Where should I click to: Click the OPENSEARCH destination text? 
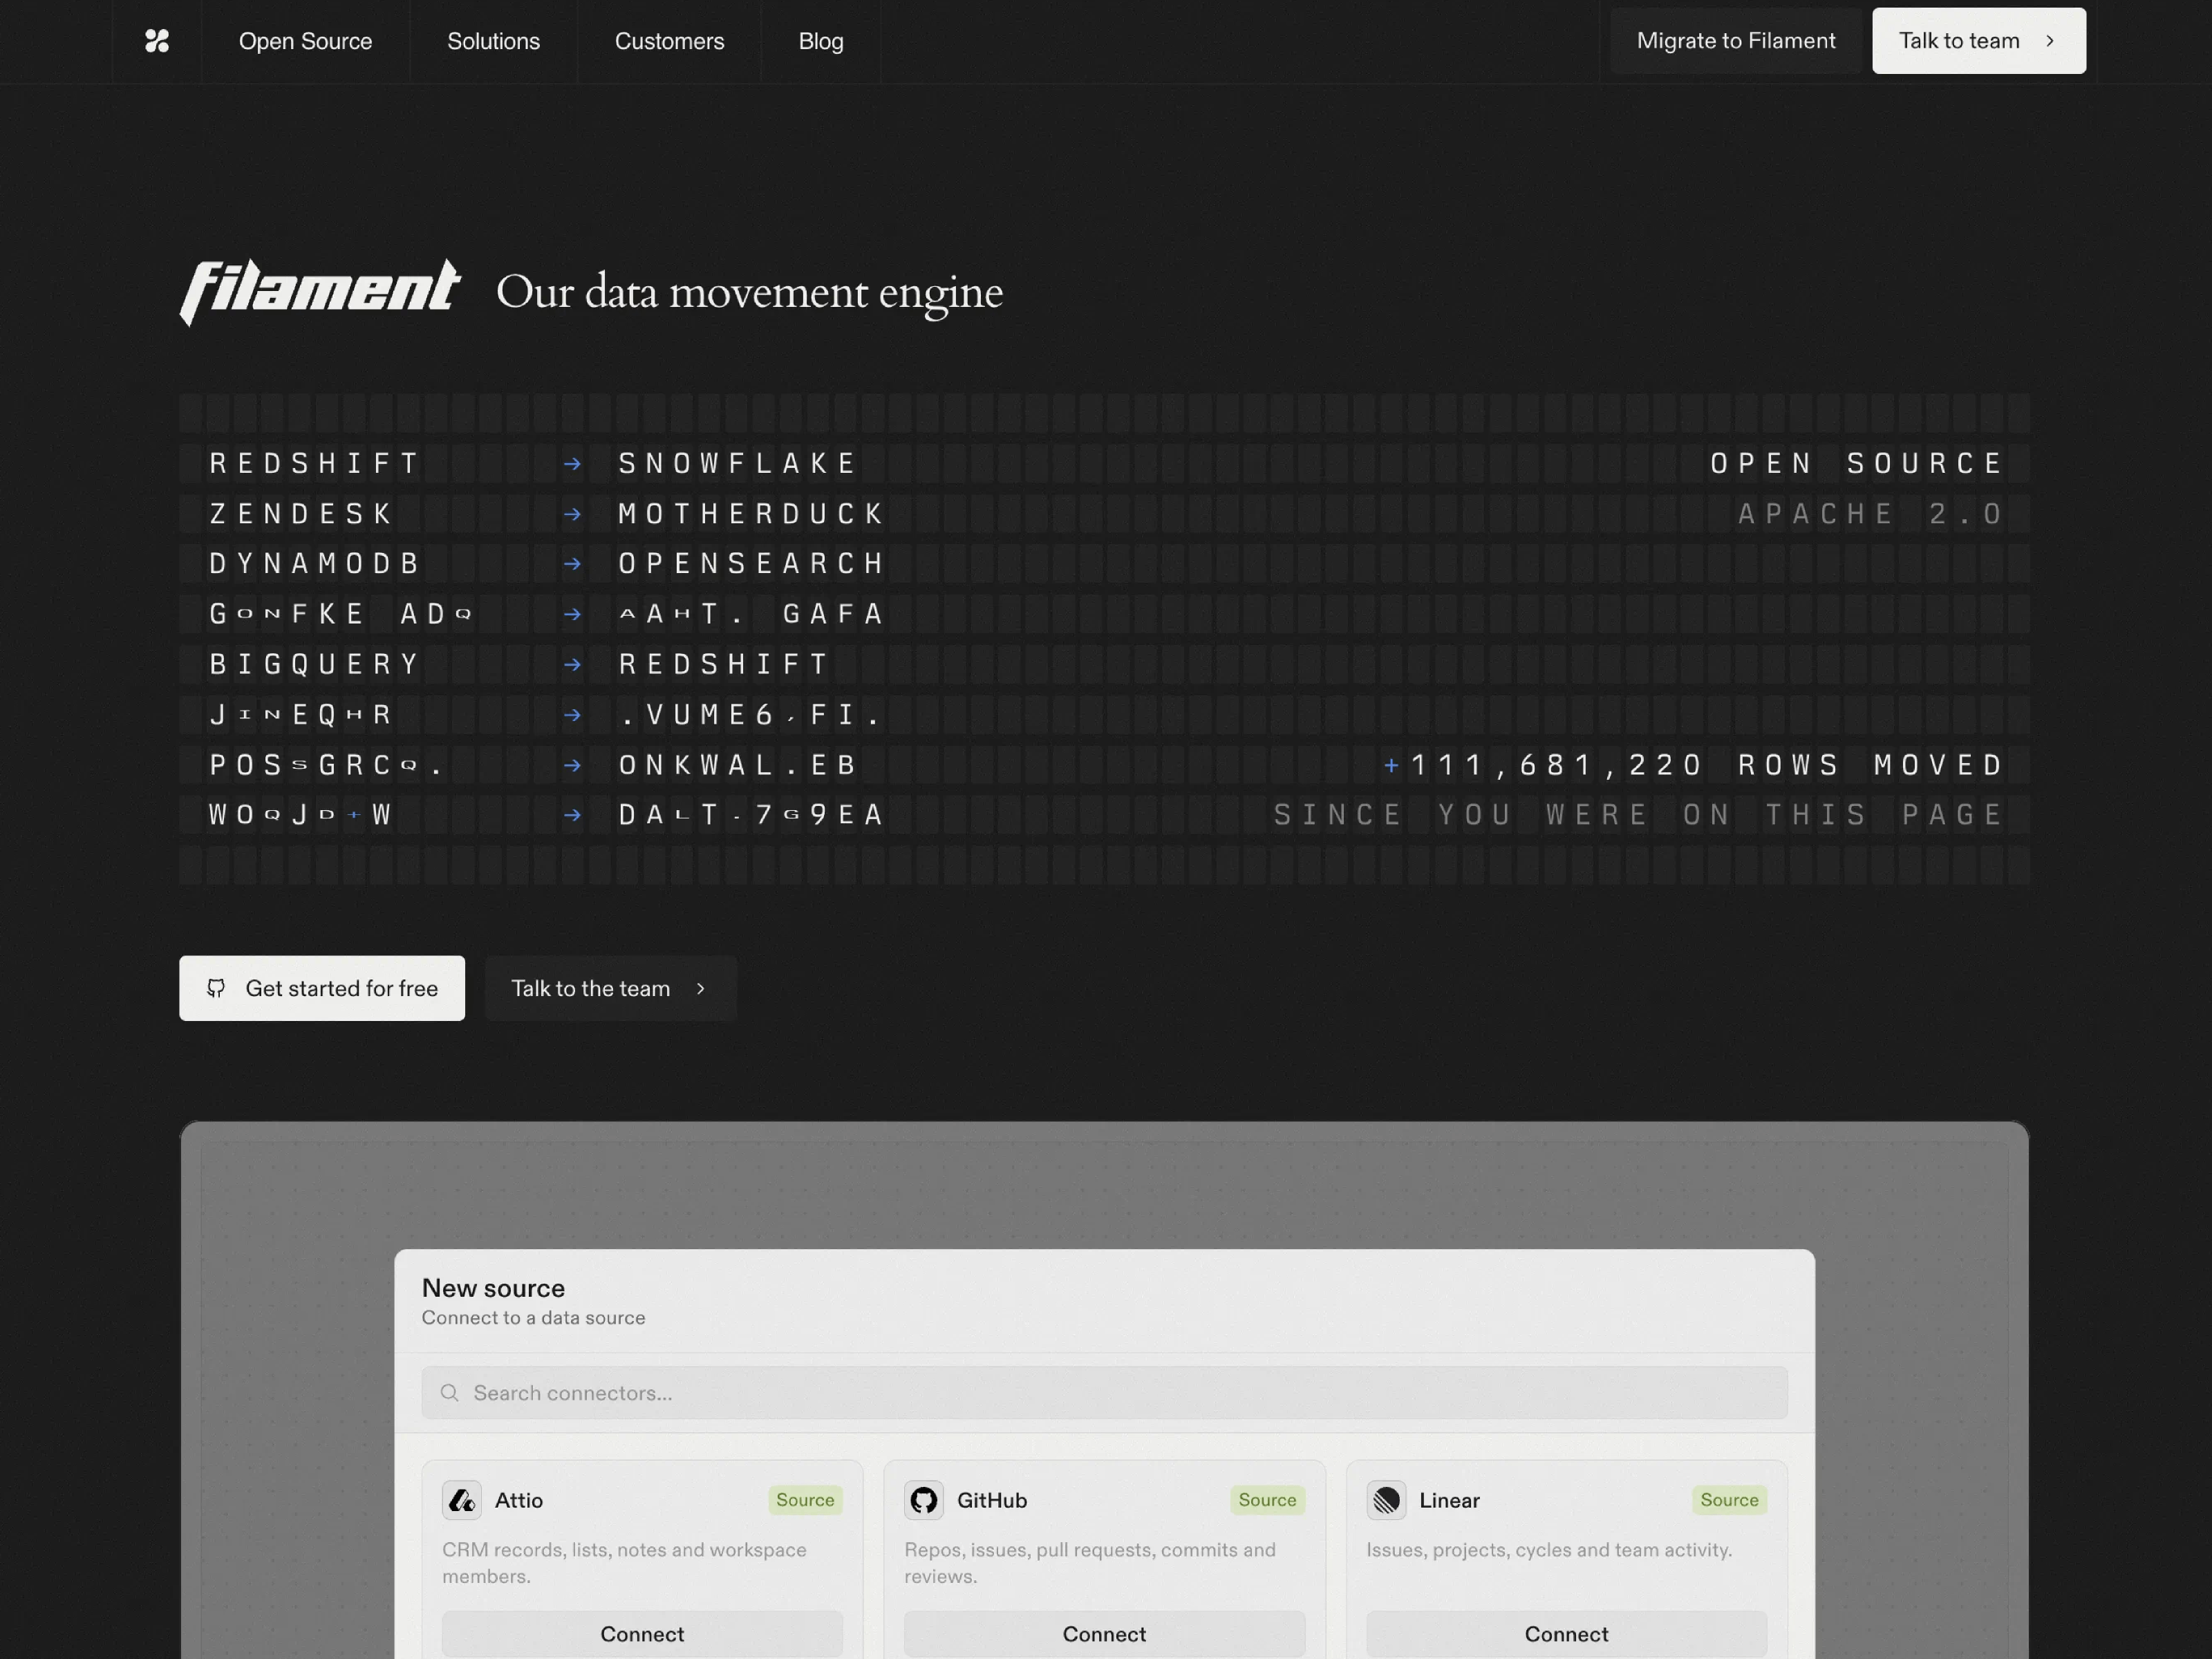751,564
